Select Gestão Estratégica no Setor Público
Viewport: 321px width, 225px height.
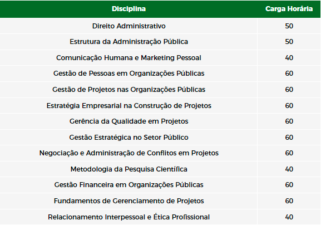(129, 138)
